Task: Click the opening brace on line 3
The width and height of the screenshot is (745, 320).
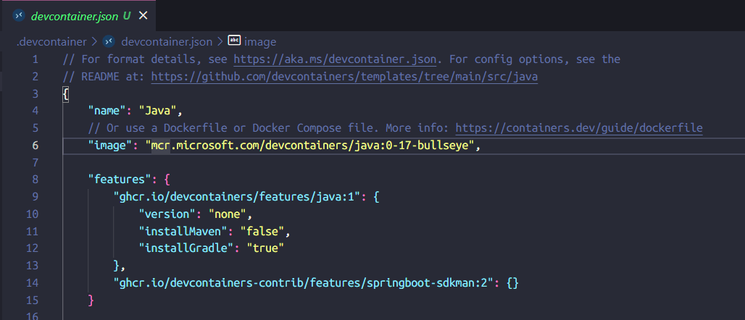Action: [x=66, y=93]
